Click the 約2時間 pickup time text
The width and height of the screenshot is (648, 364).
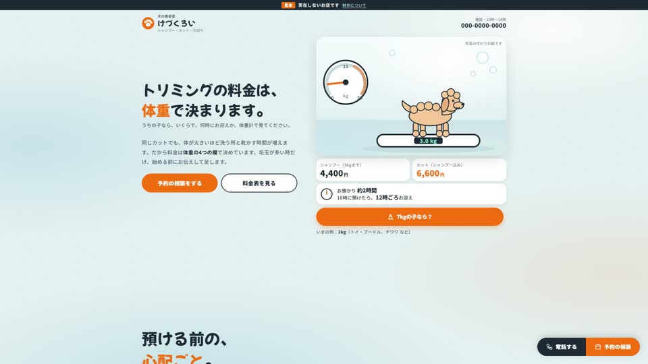(x=367, y=191)
